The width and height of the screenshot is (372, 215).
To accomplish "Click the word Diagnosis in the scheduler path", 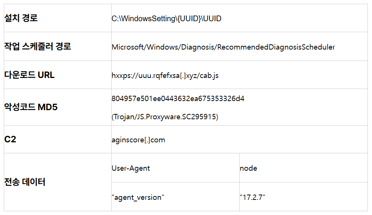I will (x=197, y=47).
